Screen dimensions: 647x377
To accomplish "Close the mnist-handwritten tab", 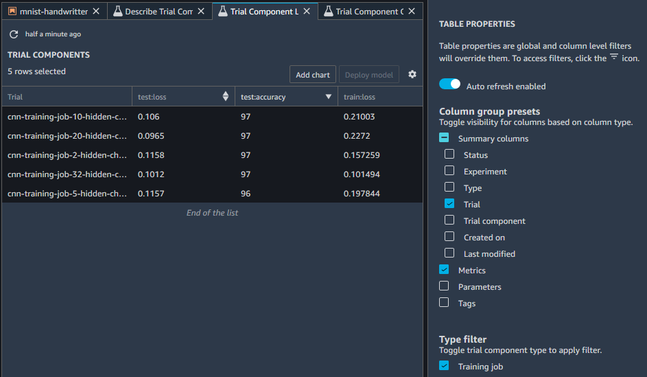I will pos(96,12).
